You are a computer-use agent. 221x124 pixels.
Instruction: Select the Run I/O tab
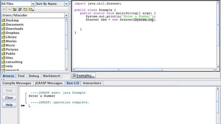tap(73, 83)
